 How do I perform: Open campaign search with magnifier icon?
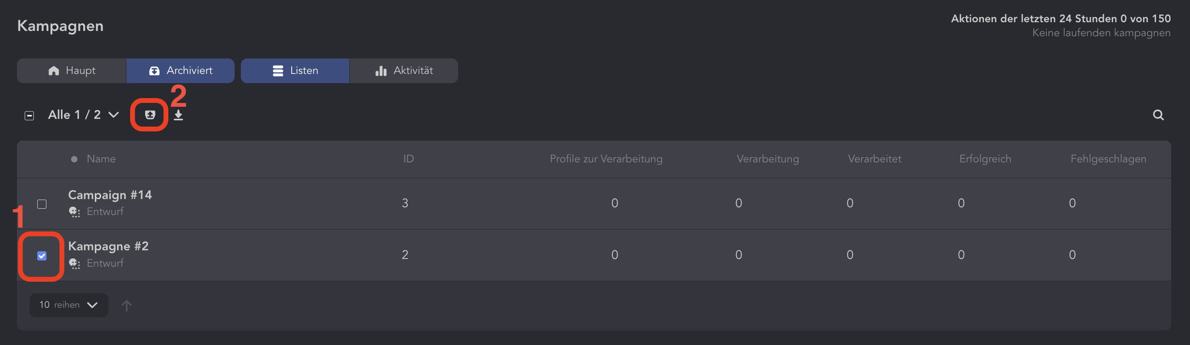(x=1158, y=115)
